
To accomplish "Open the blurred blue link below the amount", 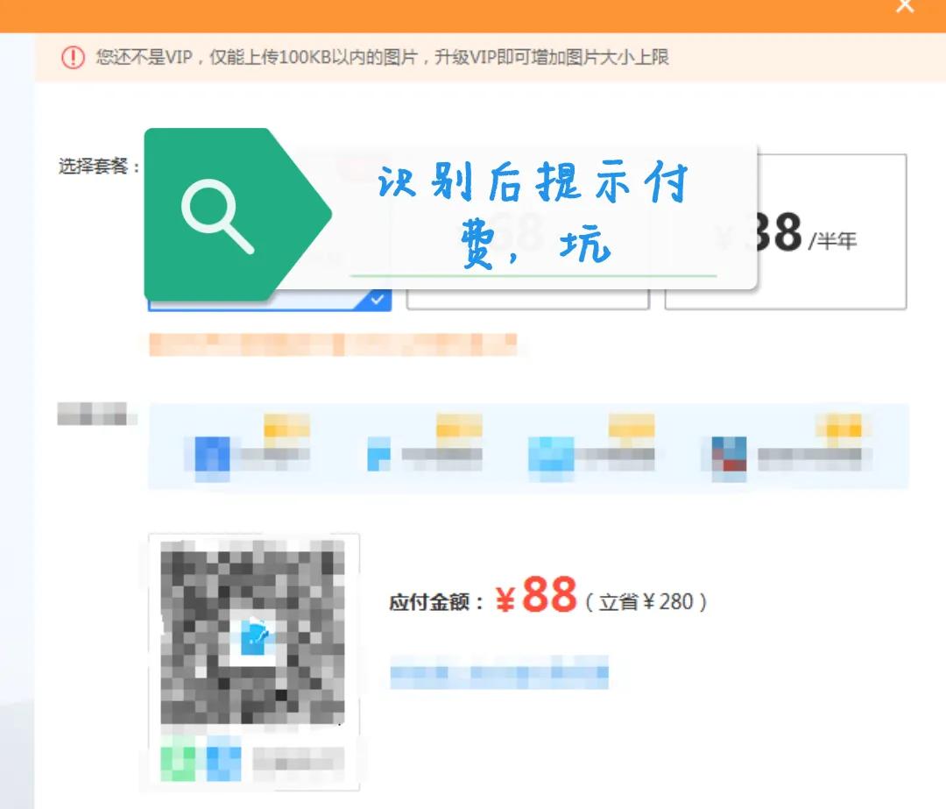I will point(499,672).
